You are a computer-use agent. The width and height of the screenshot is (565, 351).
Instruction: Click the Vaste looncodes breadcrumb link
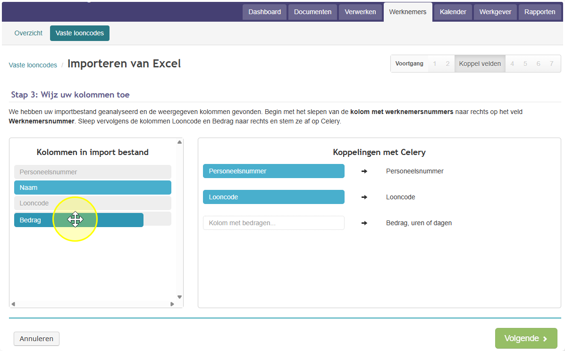(33, 65)
